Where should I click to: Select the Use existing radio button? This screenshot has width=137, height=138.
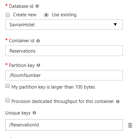coord(46,15)
